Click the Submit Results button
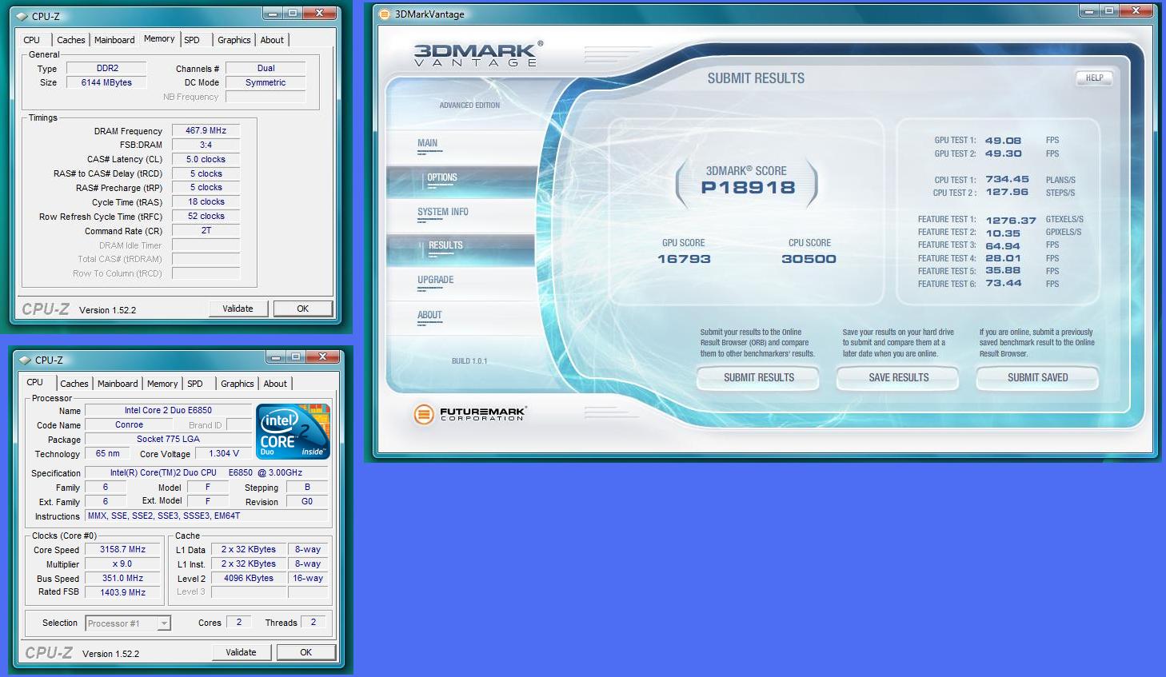1166x677 pixels. 759,377
